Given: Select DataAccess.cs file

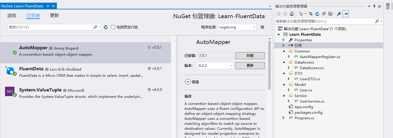Looking at the screenshot, I should (312, 68).
